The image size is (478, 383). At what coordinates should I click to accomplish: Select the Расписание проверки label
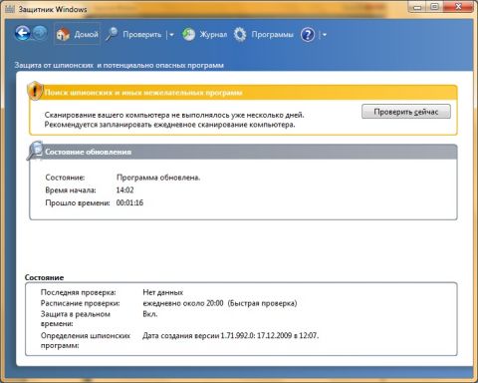(80, 303)
